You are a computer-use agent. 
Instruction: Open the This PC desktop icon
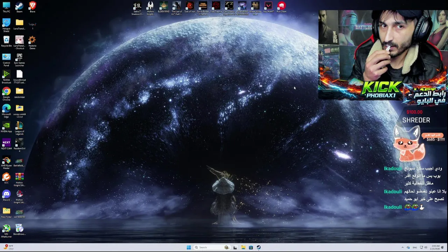(x=6, y=7)
